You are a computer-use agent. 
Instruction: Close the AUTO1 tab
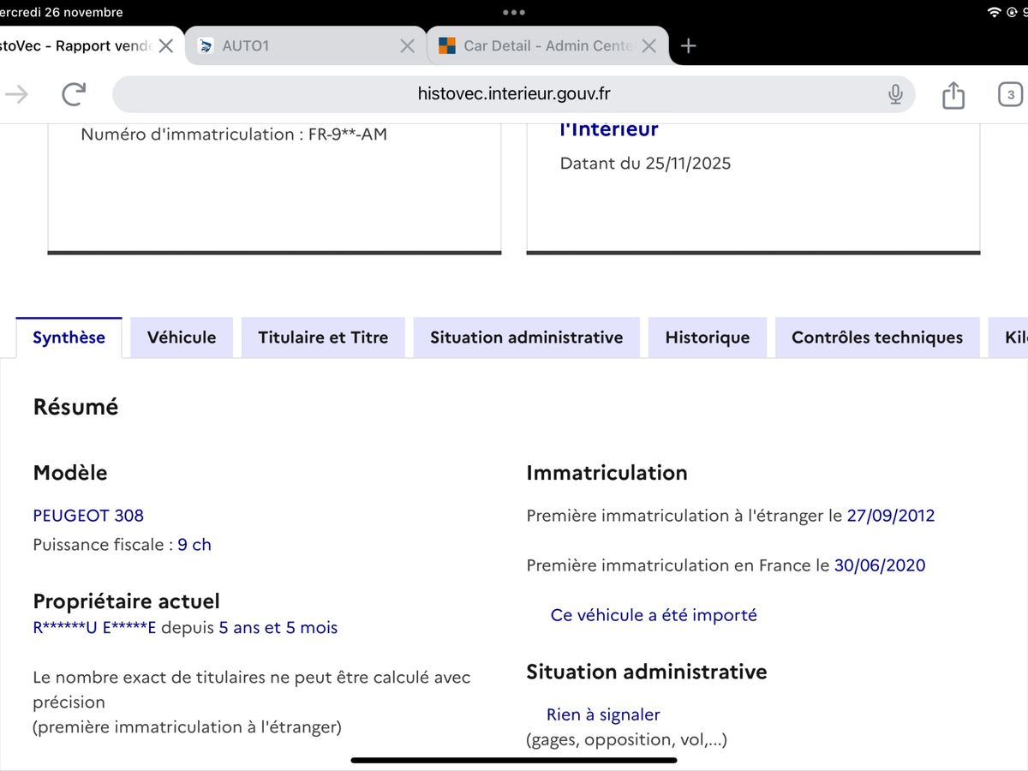pos(408,46)
